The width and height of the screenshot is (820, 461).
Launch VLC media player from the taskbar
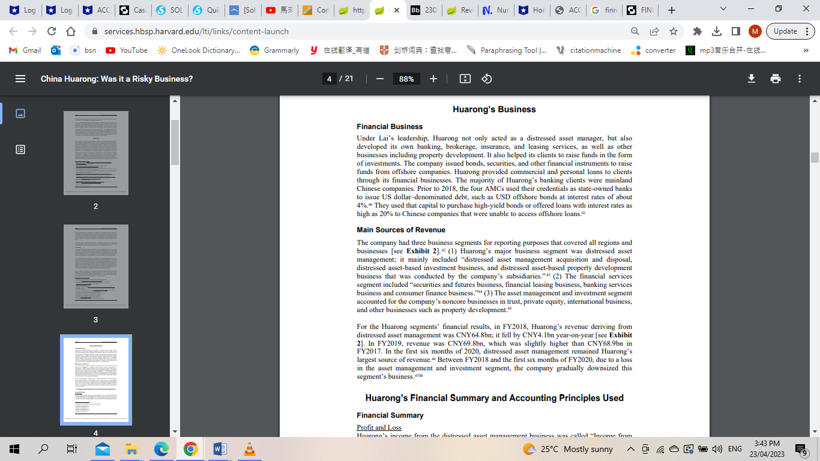(x=249, y=449)
